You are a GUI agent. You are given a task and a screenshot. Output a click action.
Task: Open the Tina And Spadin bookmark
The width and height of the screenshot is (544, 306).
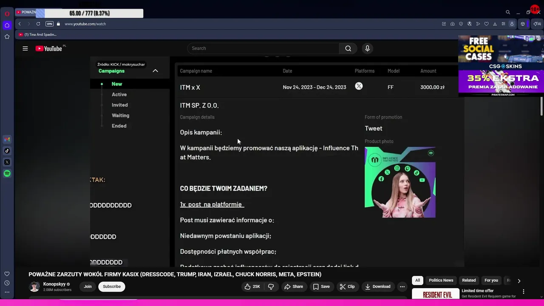click(37, 34)
